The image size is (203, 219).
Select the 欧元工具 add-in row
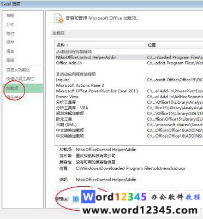pos(129,119)
